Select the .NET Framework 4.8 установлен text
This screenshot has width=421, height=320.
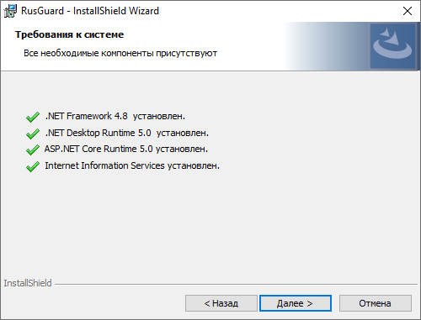[x=115, y=116]
